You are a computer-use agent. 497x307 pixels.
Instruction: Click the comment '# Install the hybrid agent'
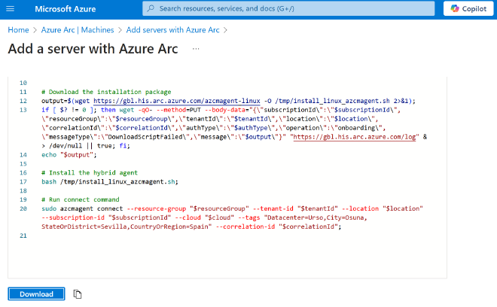point(90,172)
